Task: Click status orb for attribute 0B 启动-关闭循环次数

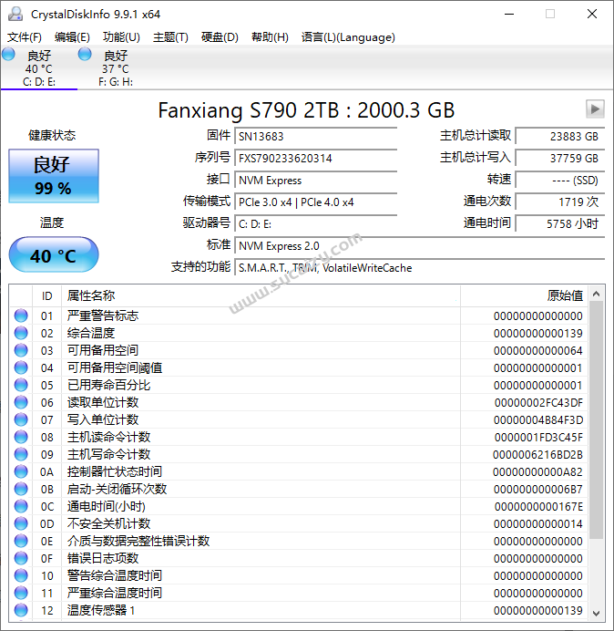Action: tap(21, 489)
